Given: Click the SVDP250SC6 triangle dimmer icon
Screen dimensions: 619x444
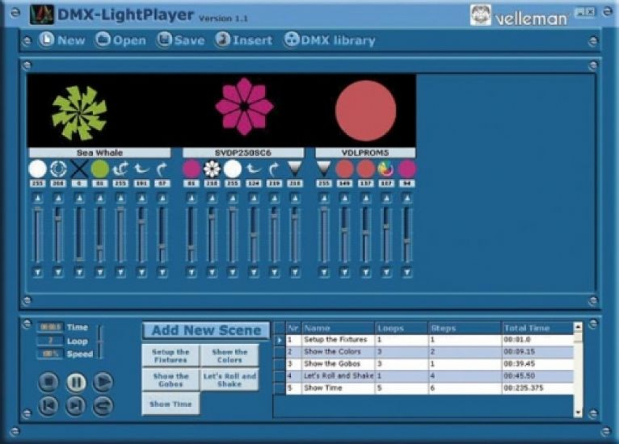Looking at the screenshot, I should 294,169.
